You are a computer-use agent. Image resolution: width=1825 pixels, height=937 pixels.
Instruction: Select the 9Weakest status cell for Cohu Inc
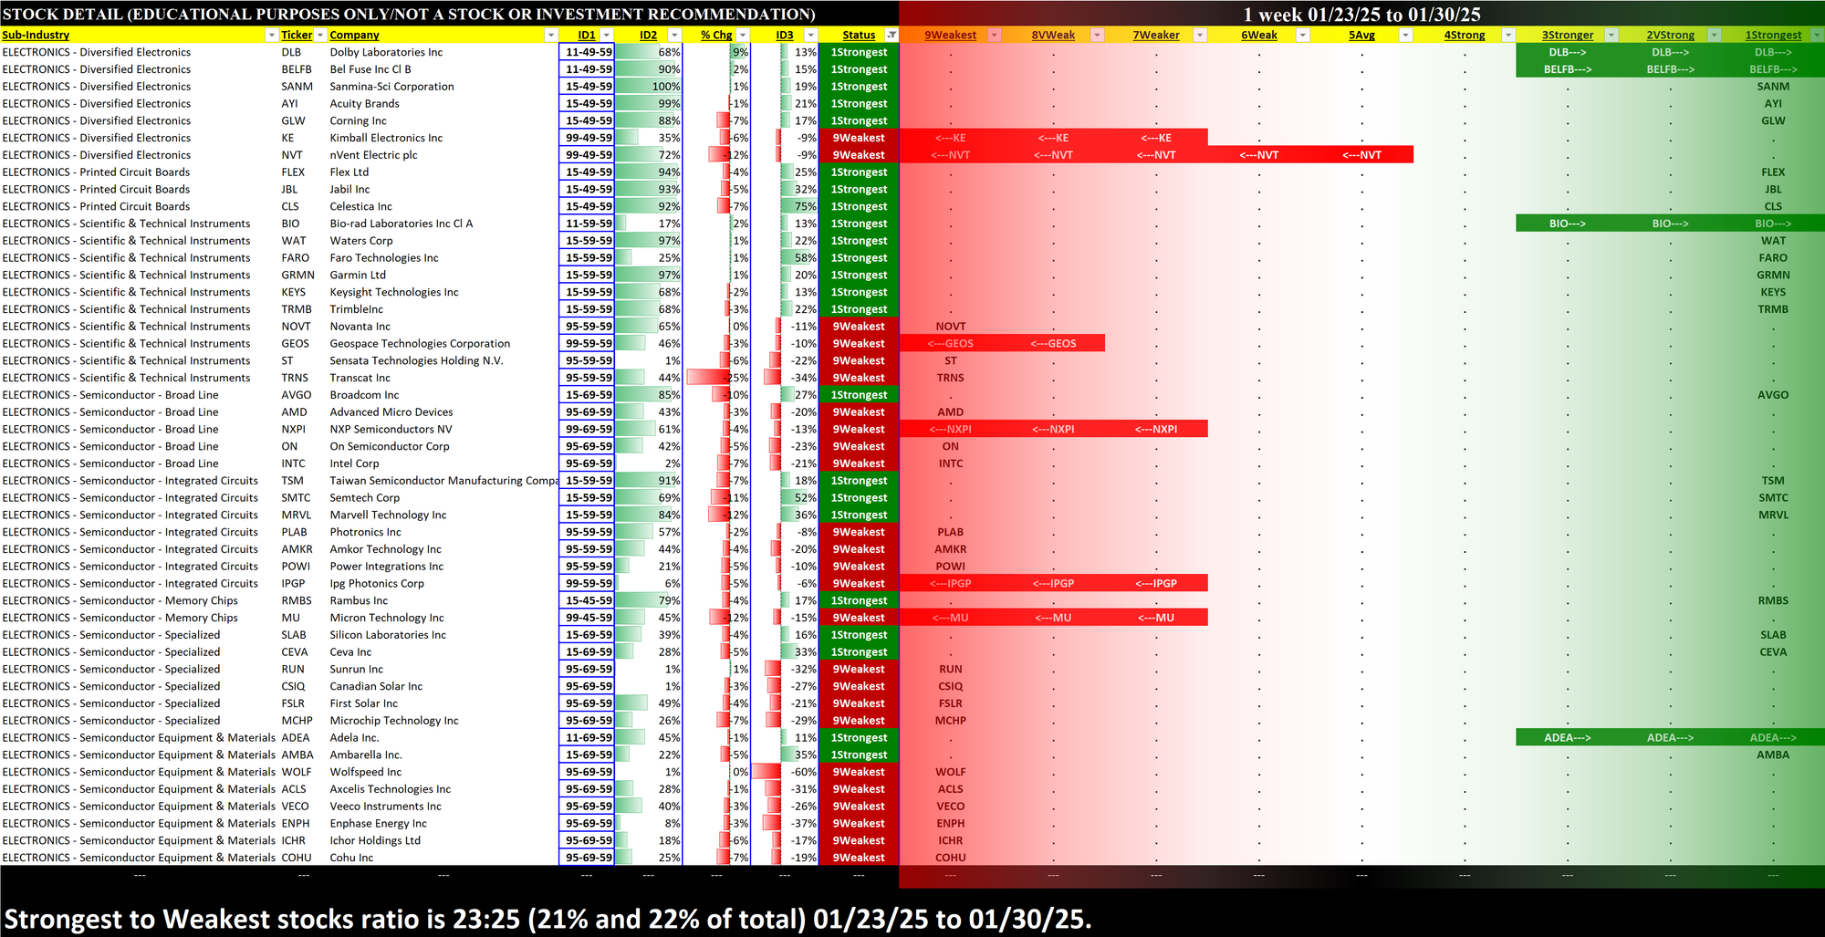click(x=859, y=858)
